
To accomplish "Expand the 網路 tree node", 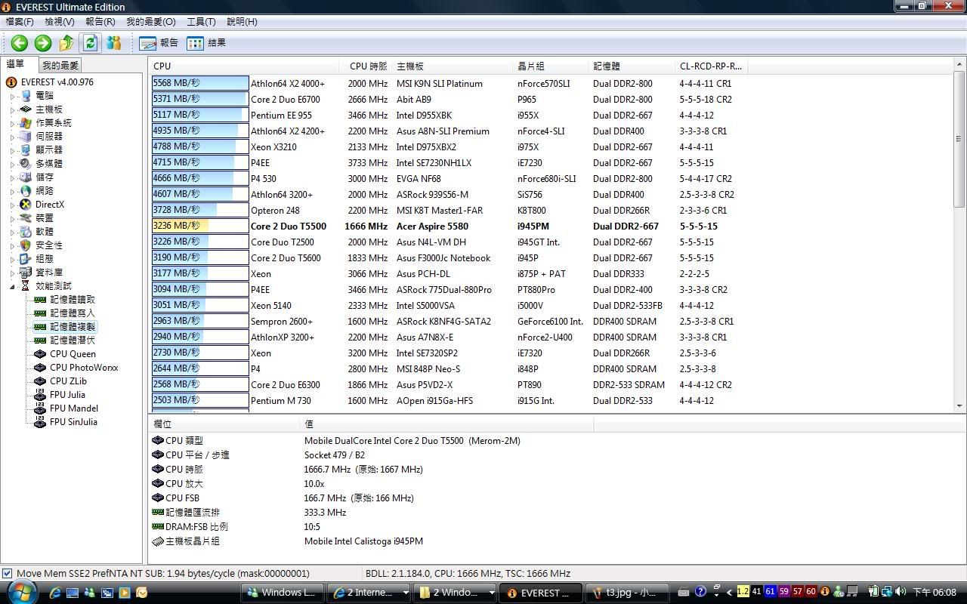I will pos(13,192).
